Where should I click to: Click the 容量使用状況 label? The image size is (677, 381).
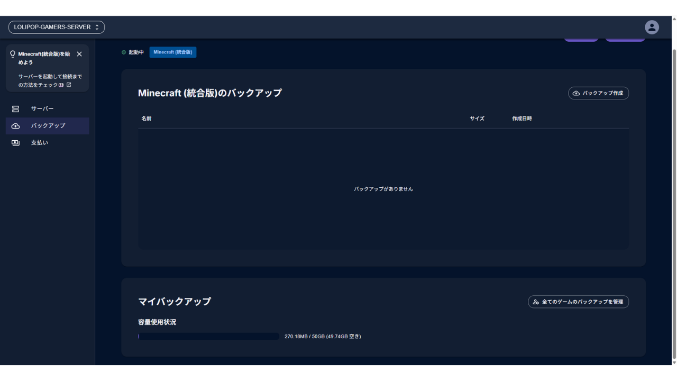click(157, 322)
